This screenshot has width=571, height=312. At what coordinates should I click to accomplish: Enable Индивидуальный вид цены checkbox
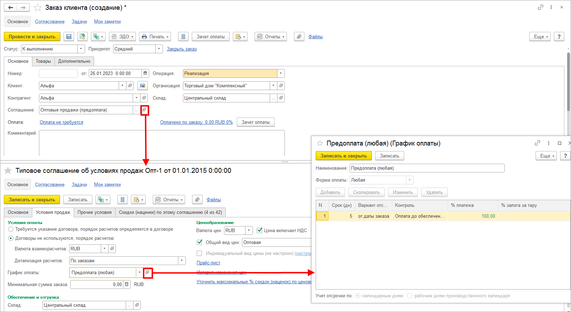(199, 253)
